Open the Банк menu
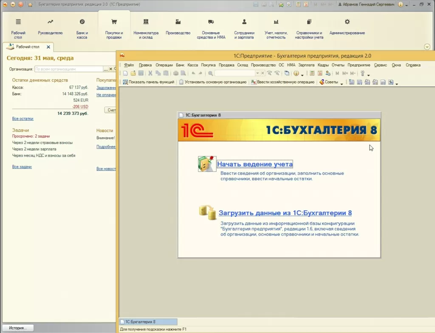This screenshot has width=435, height=333. [x=180, y=65]
